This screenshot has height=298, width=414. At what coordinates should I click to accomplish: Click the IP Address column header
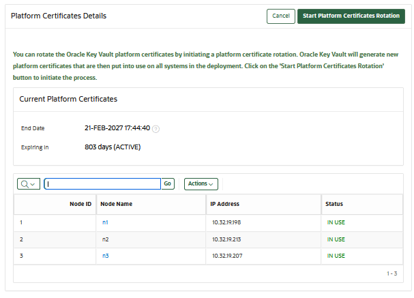225,204
